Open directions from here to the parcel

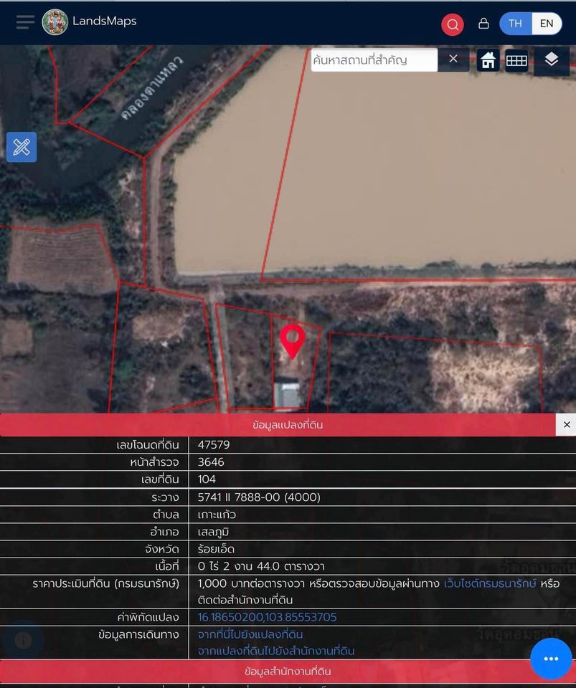coord(250,634)
